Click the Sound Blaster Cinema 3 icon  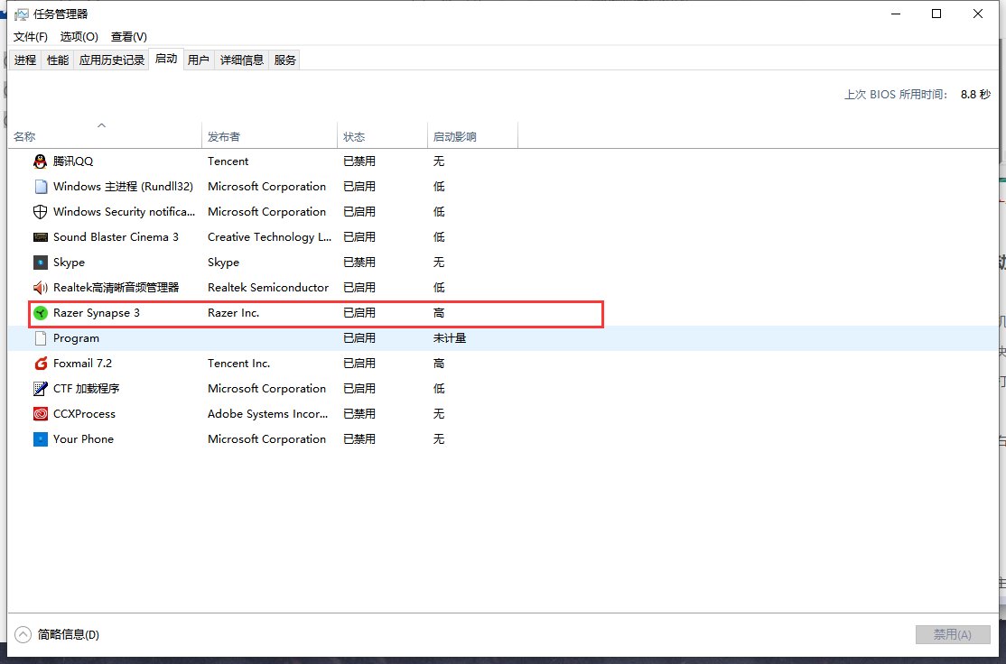pos(40,237)
